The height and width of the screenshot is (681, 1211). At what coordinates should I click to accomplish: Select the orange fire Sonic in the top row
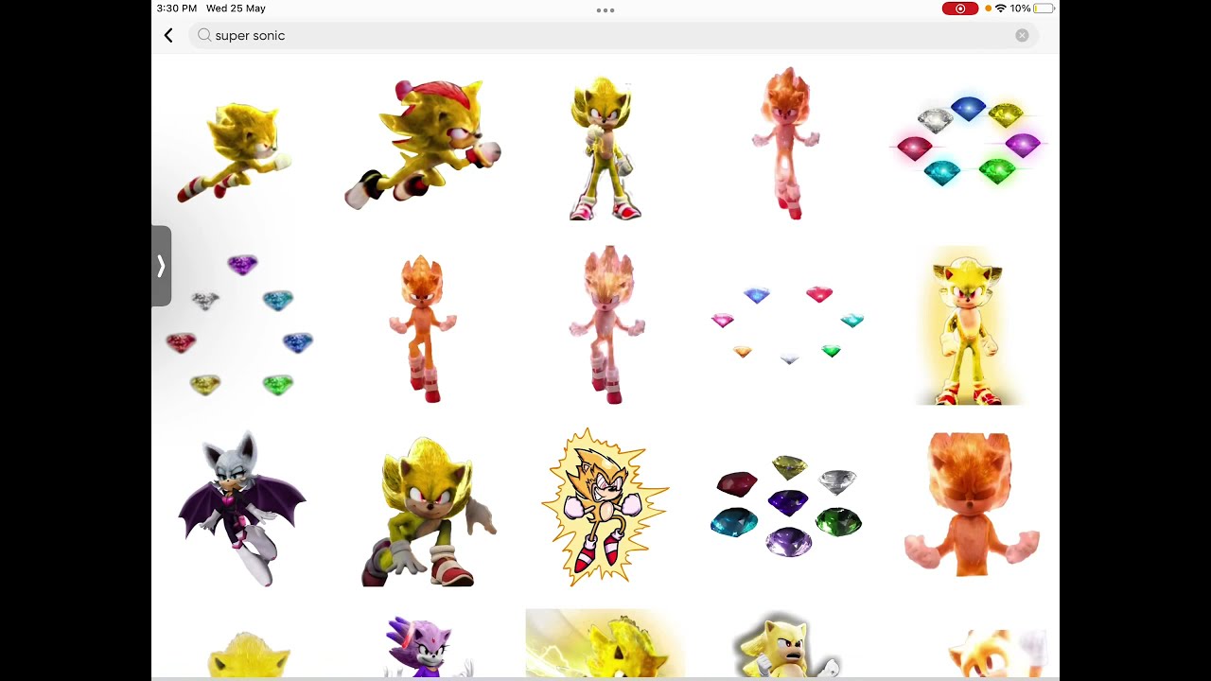[787, 144]
